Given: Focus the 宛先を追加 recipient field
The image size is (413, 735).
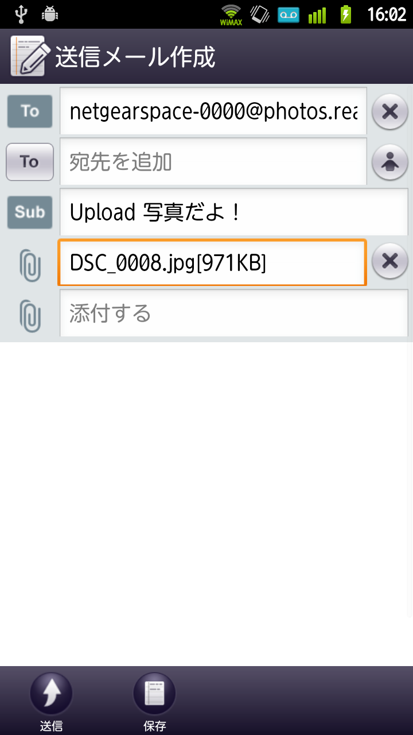Looking at the screenshot, I should 213,161.
